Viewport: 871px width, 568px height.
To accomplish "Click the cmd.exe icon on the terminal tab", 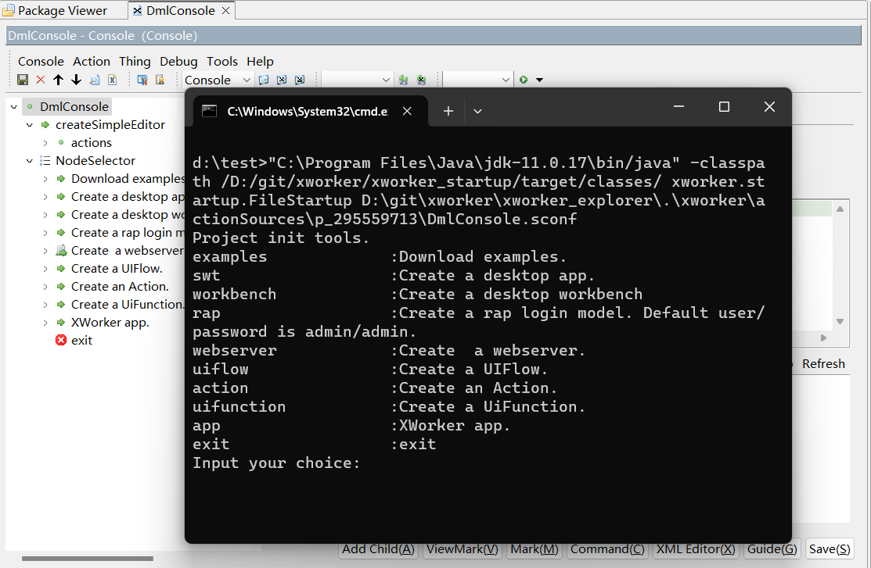I will tap(209, 110).
